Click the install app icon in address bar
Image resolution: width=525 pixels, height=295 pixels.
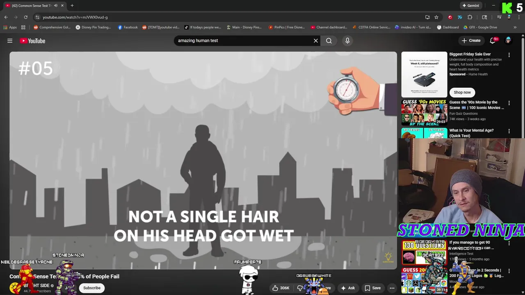click(427, 17)
